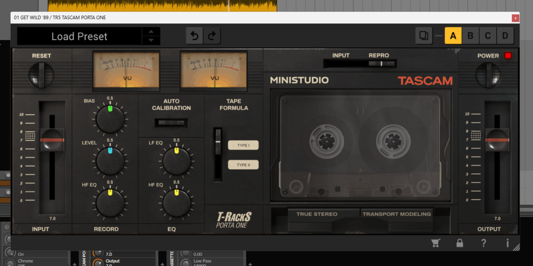Screen dimensions: 533x266
Task: Click the 7.0 value under the input fader
Action: click(x=52, y=219)
